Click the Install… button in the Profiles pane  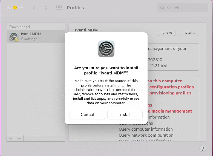point(189,33)
